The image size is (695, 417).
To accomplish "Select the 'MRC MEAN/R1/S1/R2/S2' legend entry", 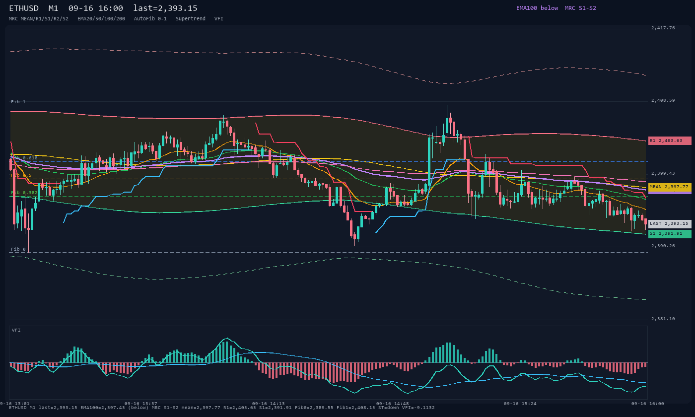I will point(39,19).
